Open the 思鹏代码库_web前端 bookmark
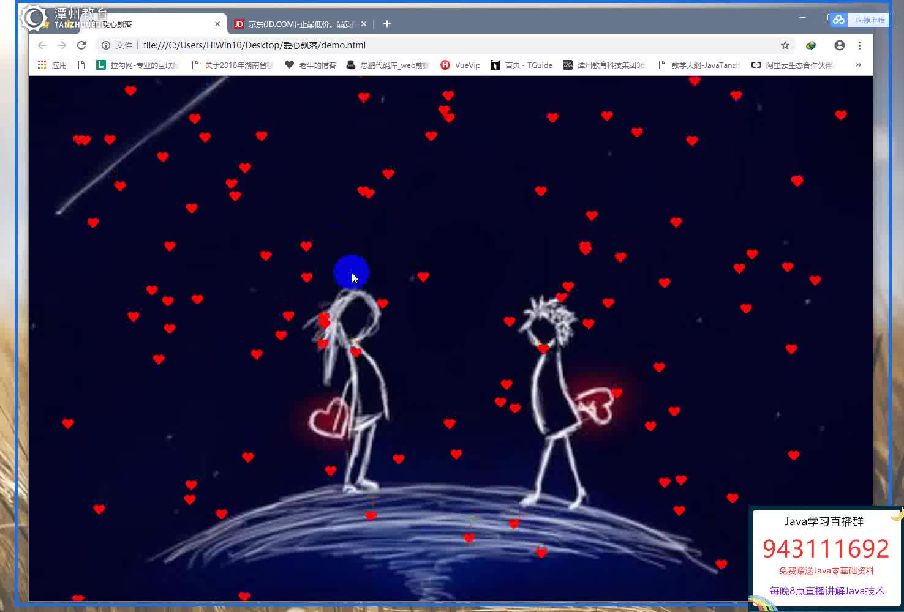The width and height of the screenshot is (904, 612). click(388, 65)
